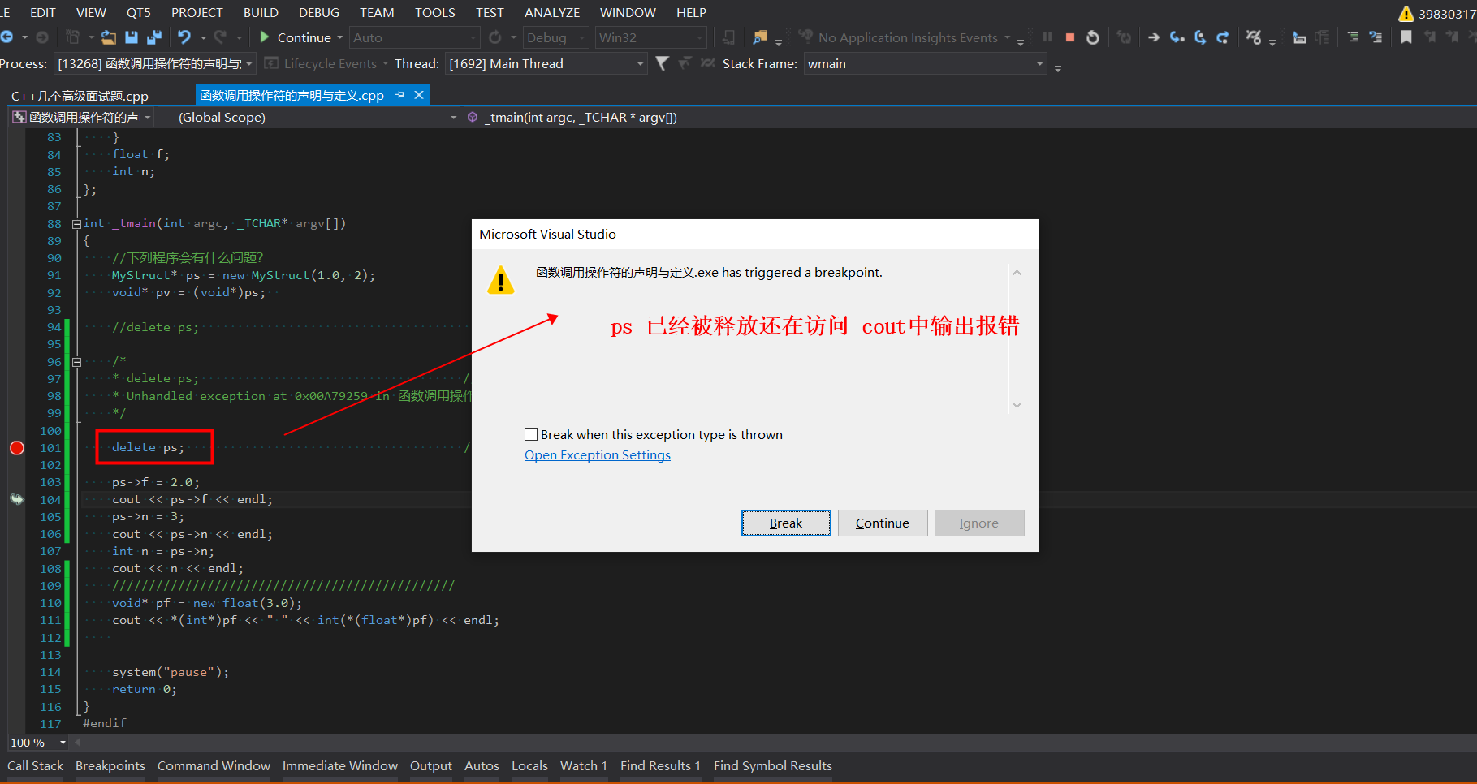This screenshot has width=1477, height=784.
Task: Stop debugging with the red square
Action: coord(1070,37)
